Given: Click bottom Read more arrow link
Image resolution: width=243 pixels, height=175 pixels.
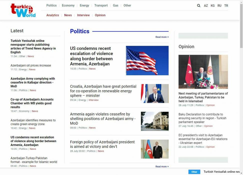Looking at the screenshot, I should pyautogui.click(x=162, y=166).
